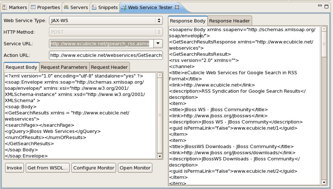Click inside the Action URL field
Viewport: 333px width, 189px height.
106,55
